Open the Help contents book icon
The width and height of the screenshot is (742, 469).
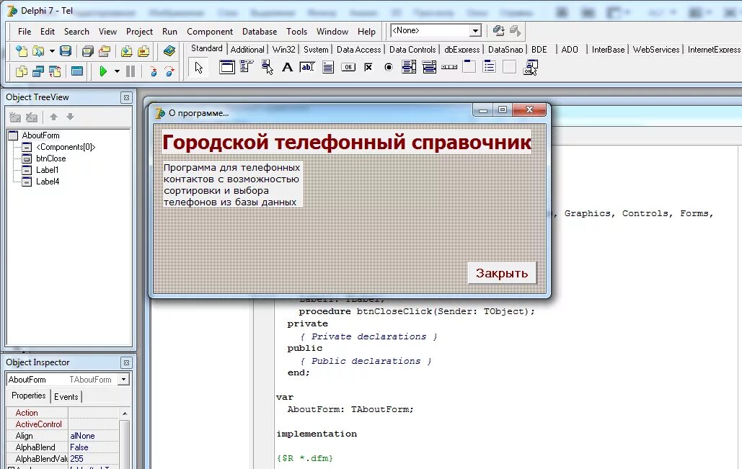click(x=169, y=50)
